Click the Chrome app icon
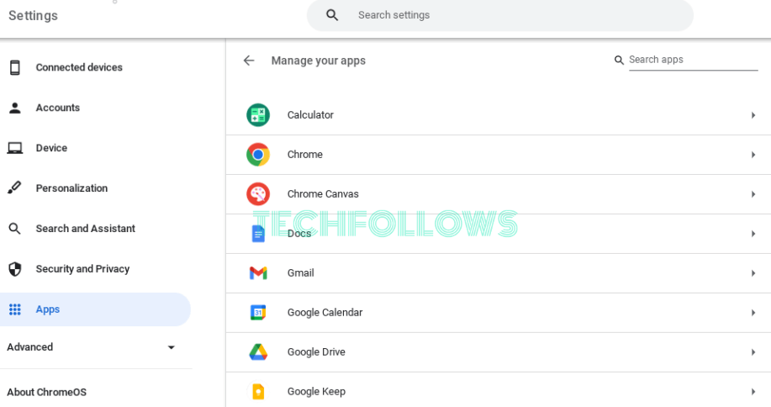 (x=257, y=155)
